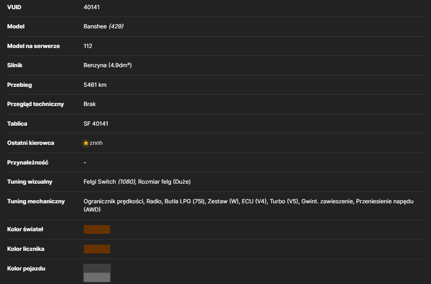This screenshot has width=431, height=284.
Task: Click the 5461 km mileage value
Action: point(95,85)
